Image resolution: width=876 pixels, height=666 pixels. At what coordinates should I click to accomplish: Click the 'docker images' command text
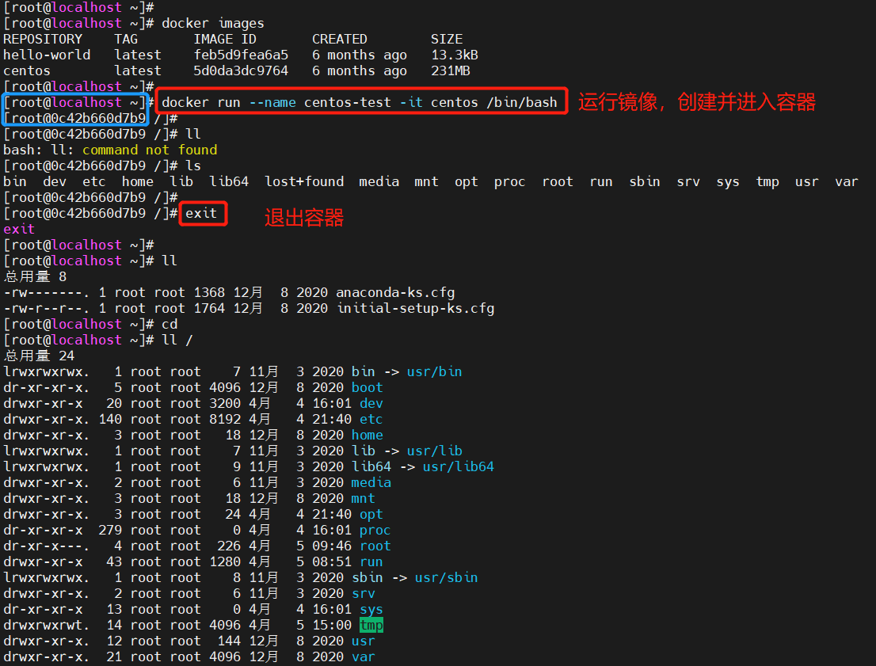point(213,24)
